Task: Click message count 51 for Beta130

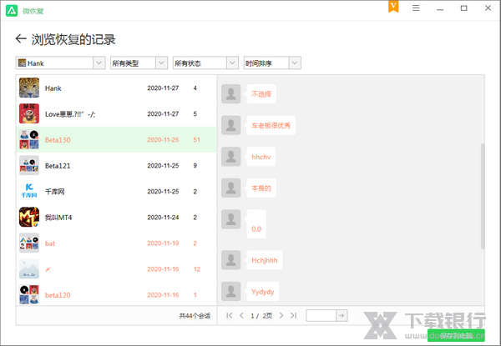Action: click(196, 140)
